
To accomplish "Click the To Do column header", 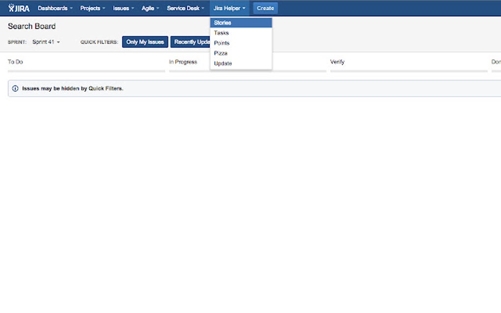I will [15, 62].
